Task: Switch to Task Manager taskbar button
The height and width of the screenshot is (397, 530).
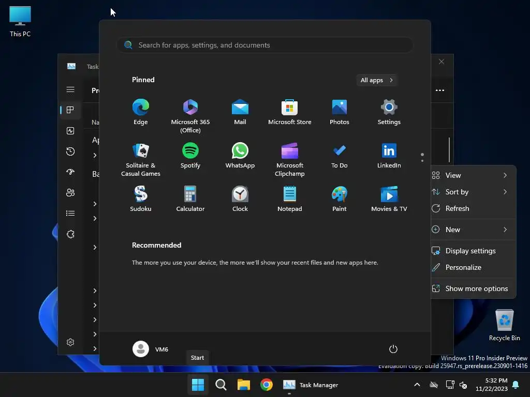Action: 311,385
